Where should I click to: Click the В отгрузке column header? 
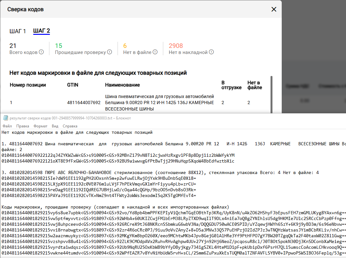click(x=231, y=85)
